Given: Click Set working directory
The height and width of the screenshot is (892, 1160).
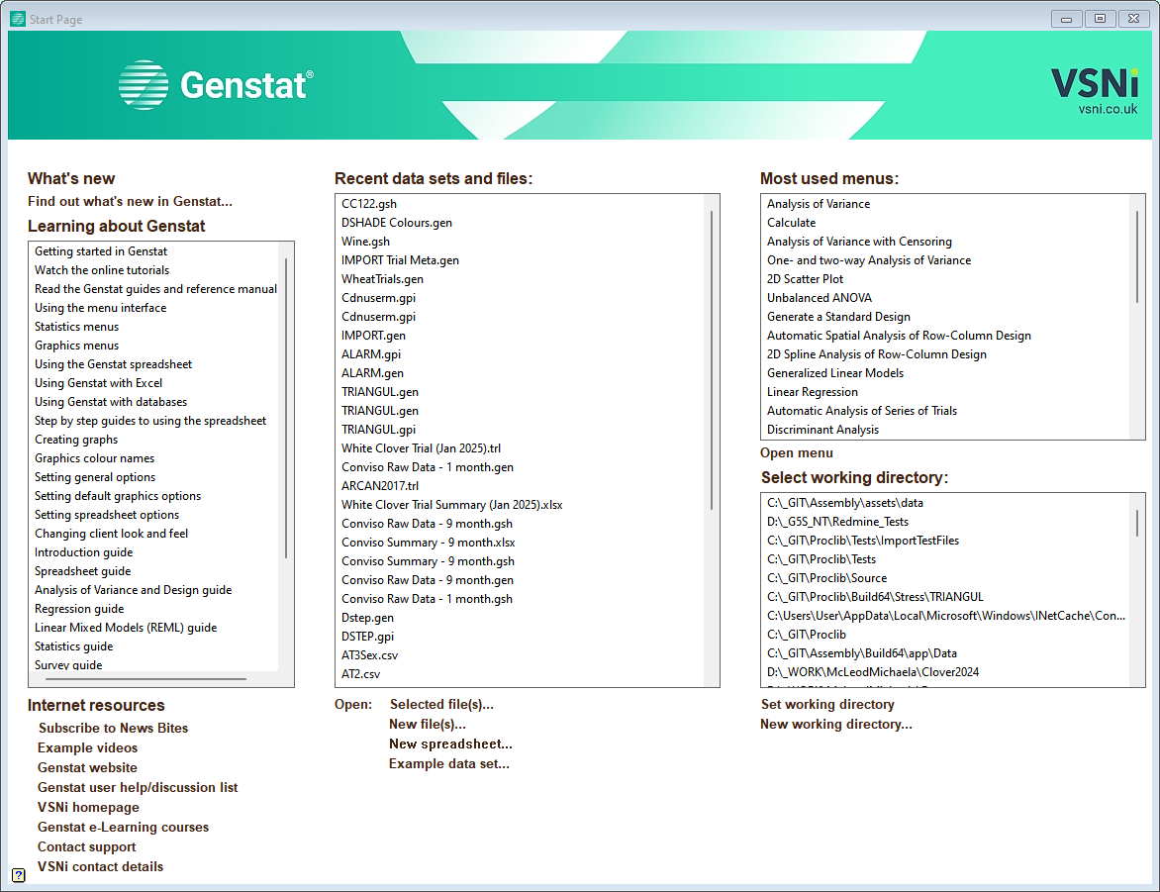Looking at the screenshot, I should coord(827,704).
